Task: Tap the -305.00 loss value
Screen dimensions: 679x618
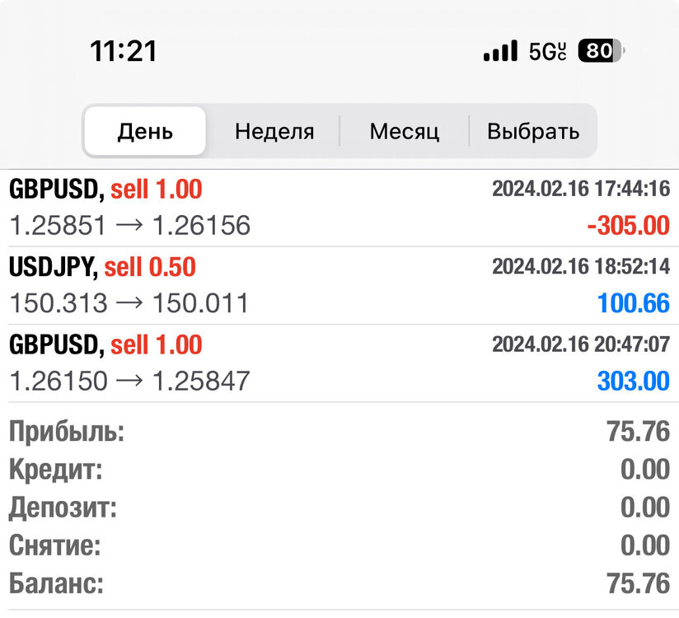Action: pyautogui.click(x=629, y=226)
